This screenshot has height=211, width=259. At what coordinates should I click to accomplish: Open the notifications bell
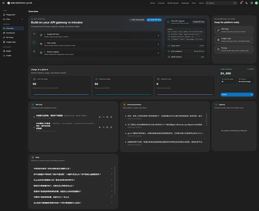pos(241,3)
